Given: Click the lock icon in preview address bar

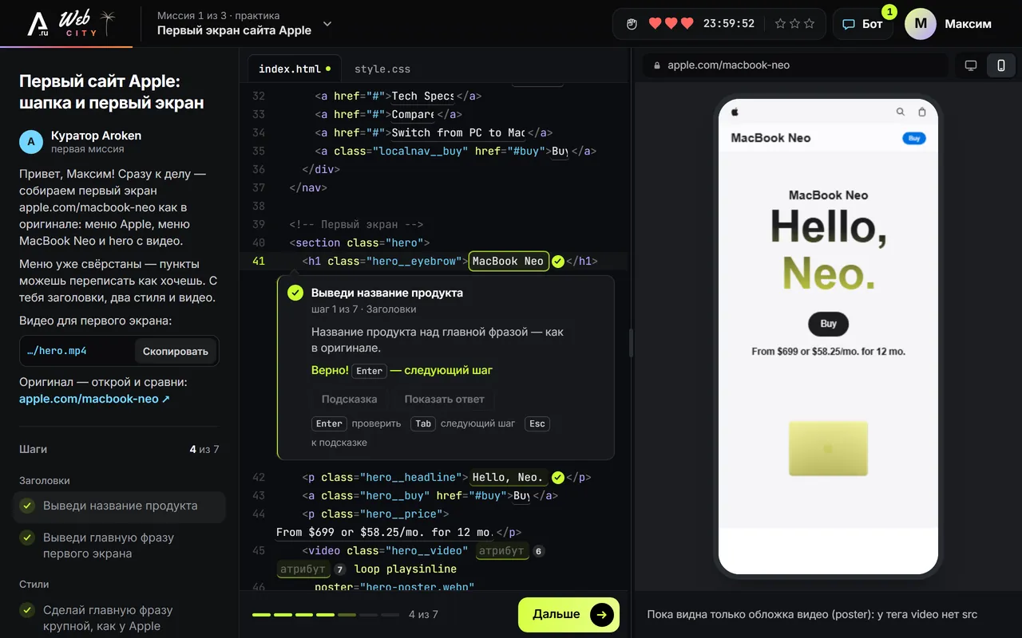Looking at the screenshot, I should point(657,65).
